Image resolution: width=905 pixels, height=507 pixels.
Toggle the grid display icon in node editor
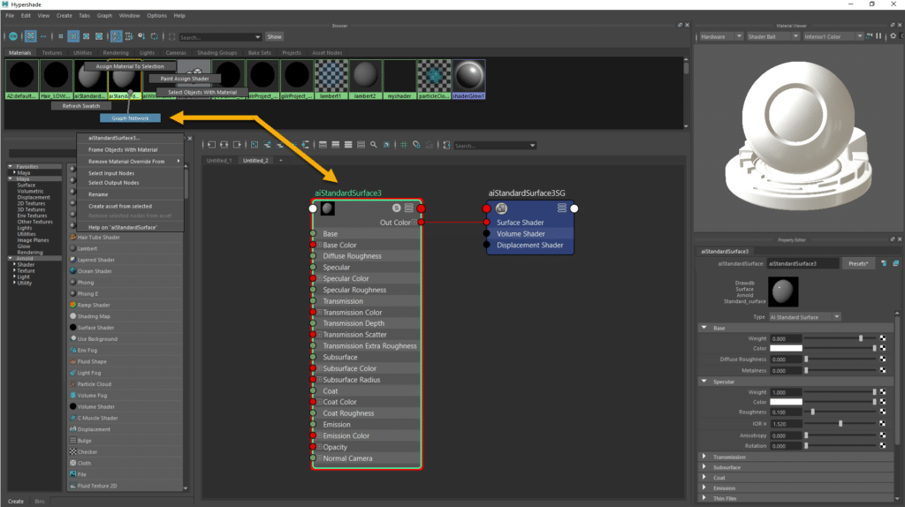[403, 145]
